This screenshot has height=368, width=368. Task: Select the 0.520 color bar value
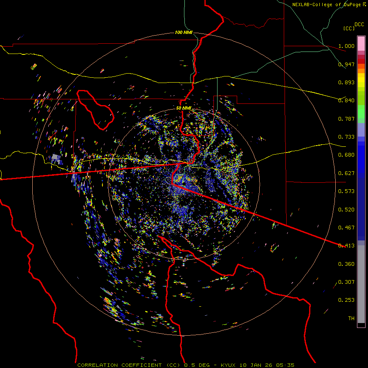click(346, 210)
